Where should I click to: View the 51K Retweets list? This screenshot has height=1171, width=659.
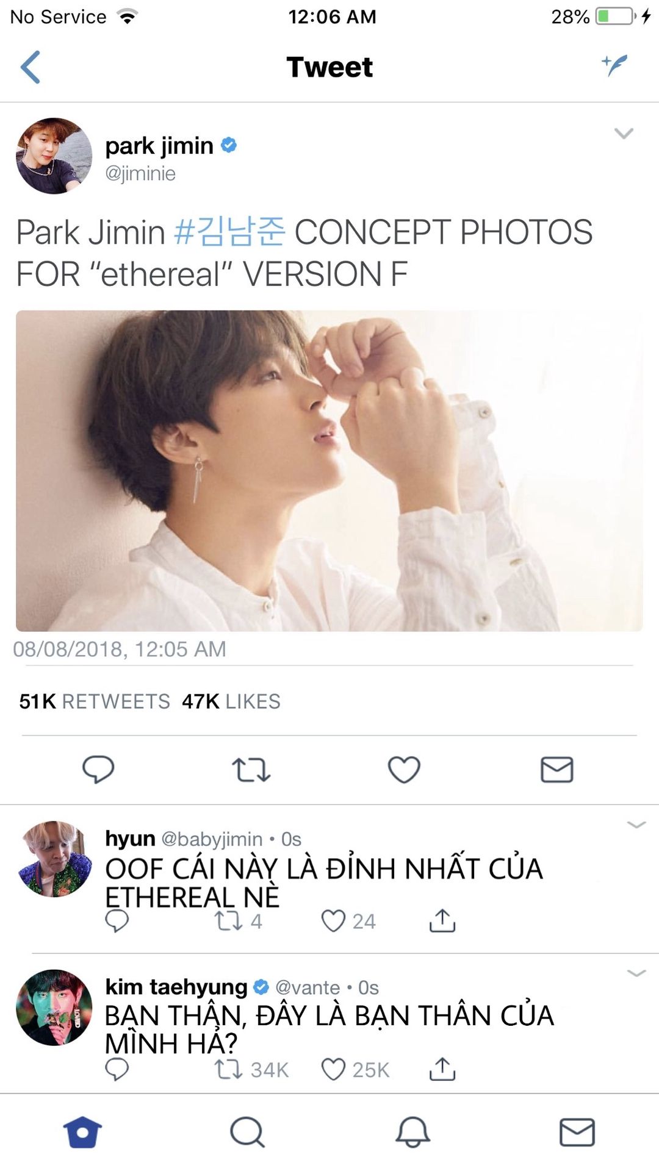[95, 701]
